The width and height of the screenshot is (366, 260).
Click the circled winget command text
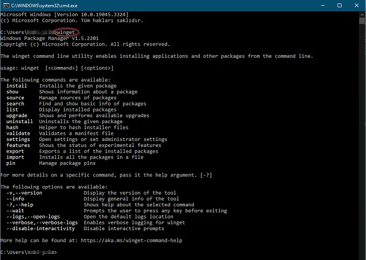66,32
